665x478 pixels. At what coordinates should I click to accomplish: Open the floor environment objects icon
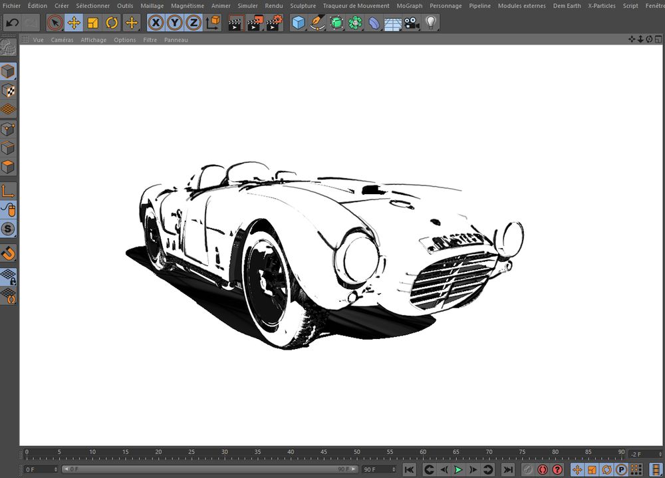tap(393, 23)
